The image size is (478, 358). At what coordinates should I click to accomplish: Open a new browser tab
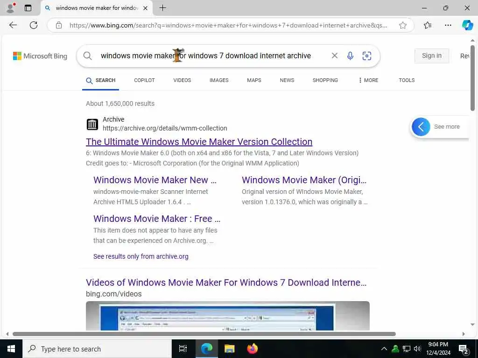(x=163, y=8)
